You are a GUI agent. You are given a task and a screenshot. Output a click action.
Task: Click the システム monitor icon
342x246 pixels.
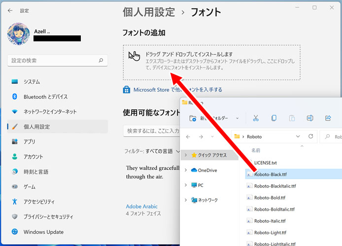tap(15, 82)
